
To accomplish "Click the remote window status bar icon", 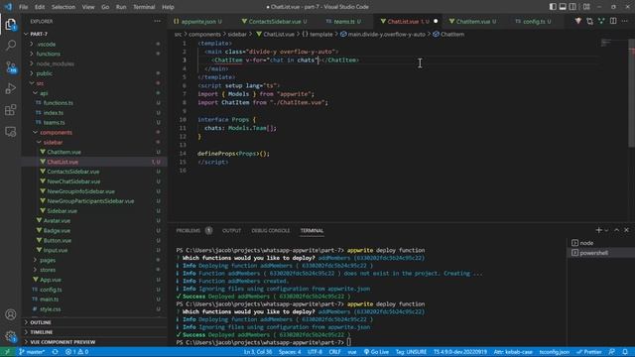I will click(7, 352).
